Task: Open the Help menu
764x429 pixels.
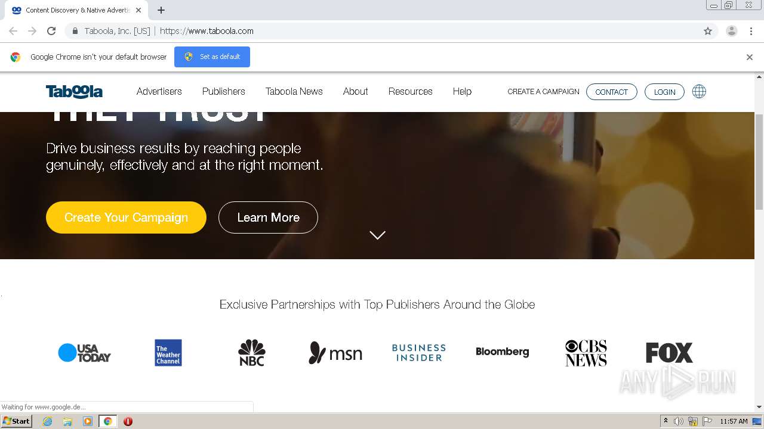Action: (x=462, y=91)
